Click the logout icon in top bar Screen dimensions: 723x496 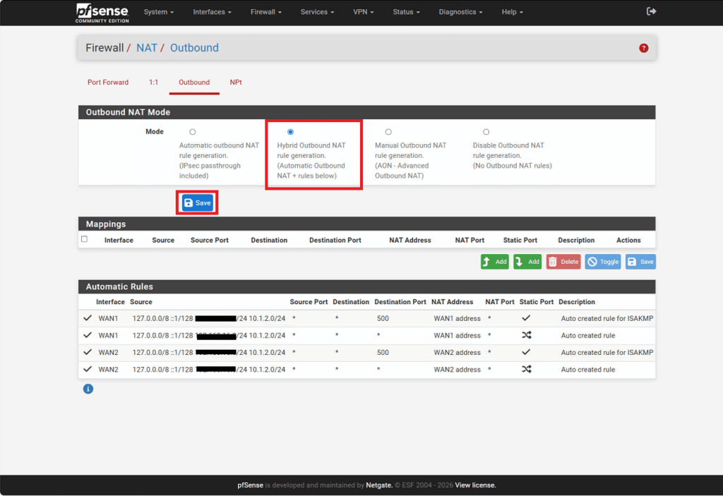click(651, 11)
